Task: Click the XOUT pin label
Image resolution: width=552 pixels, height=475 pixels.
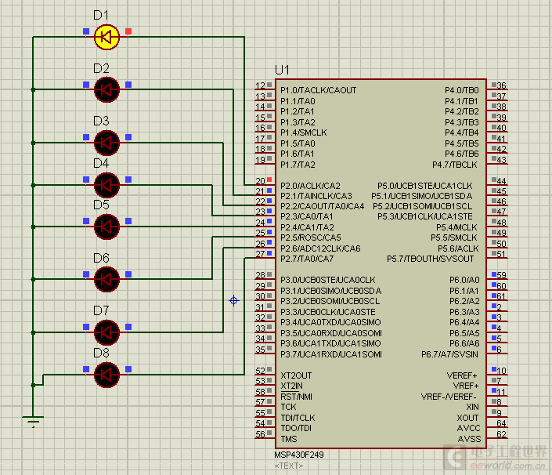Action: tap(467, 418)
